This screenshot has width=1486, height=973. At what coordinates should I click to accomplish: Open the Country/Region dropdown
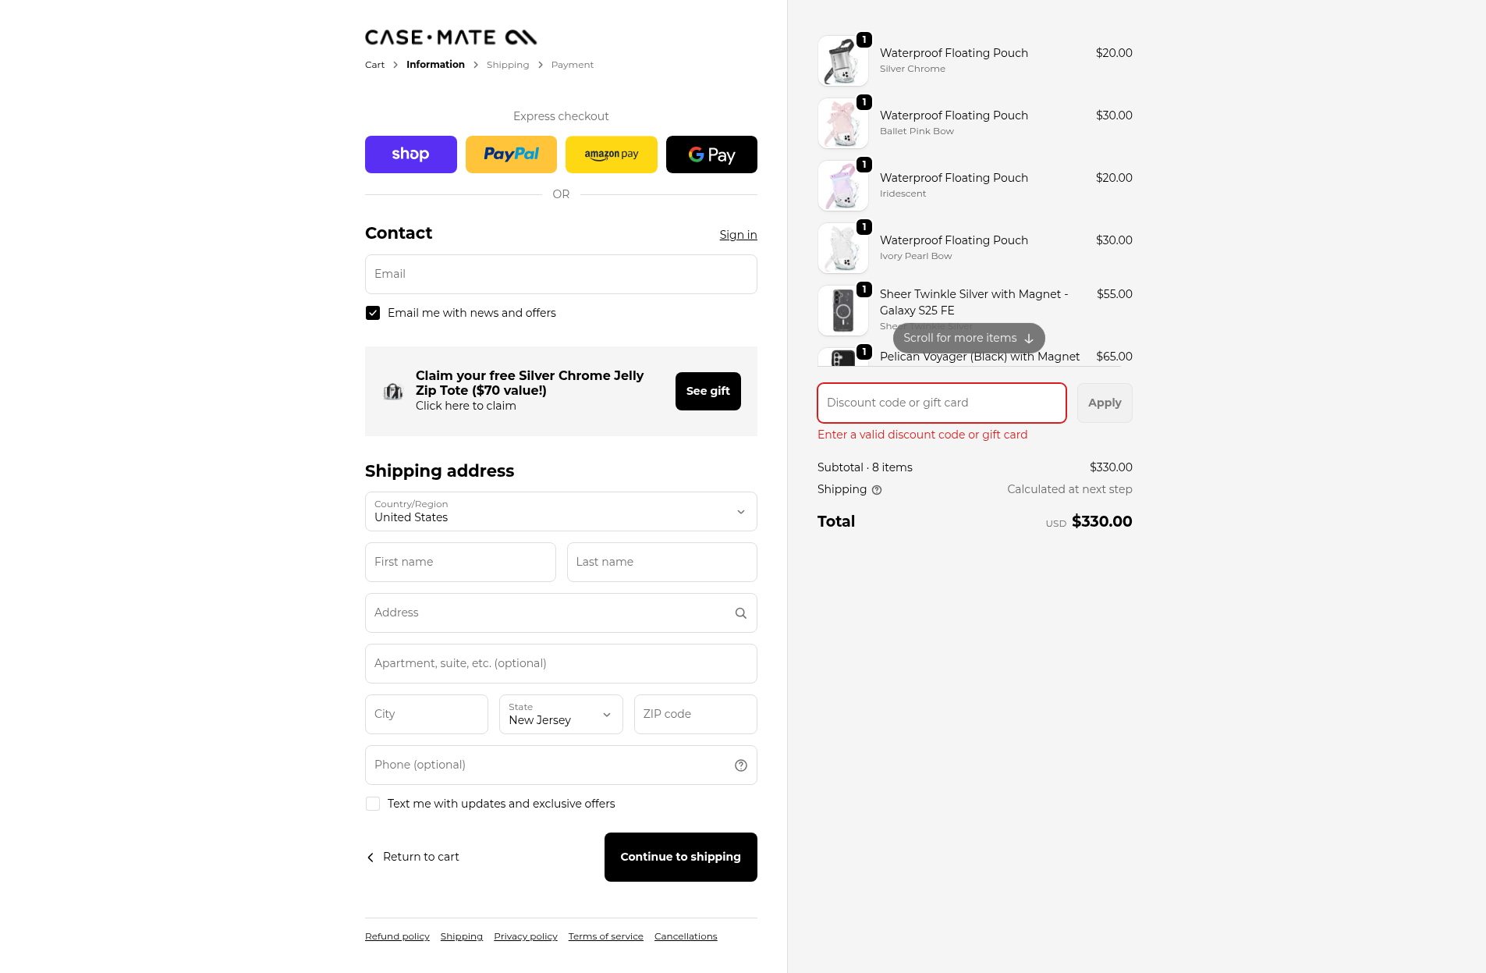click(560, 512)
